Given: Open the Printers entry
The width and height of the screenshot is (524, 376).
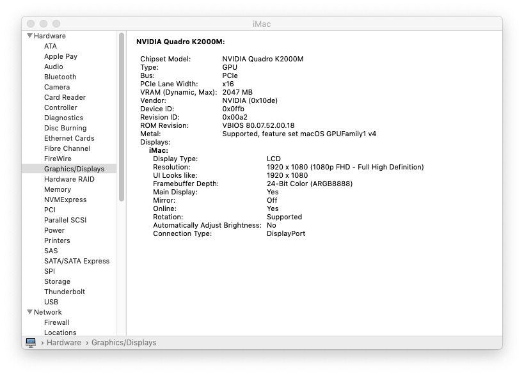Looking at the screenshot, I should point(57,241).
